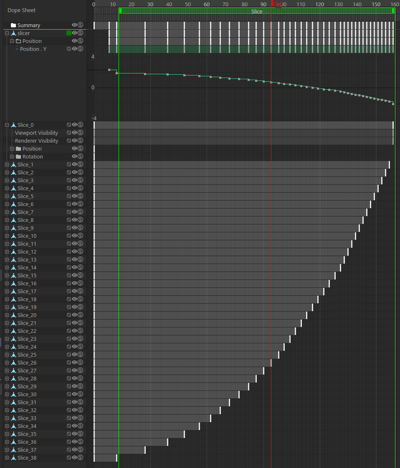The width and height of the screenshot is (400, 468).
Task: Click the Slice_24 null object icon
Action: pos(13,347)
